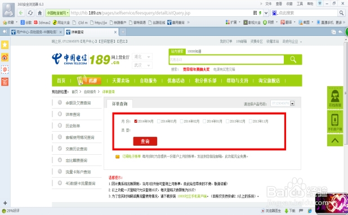Expand the 更多 toolbar overflow
The image size is (348, 215).
(x=341, y=23)
